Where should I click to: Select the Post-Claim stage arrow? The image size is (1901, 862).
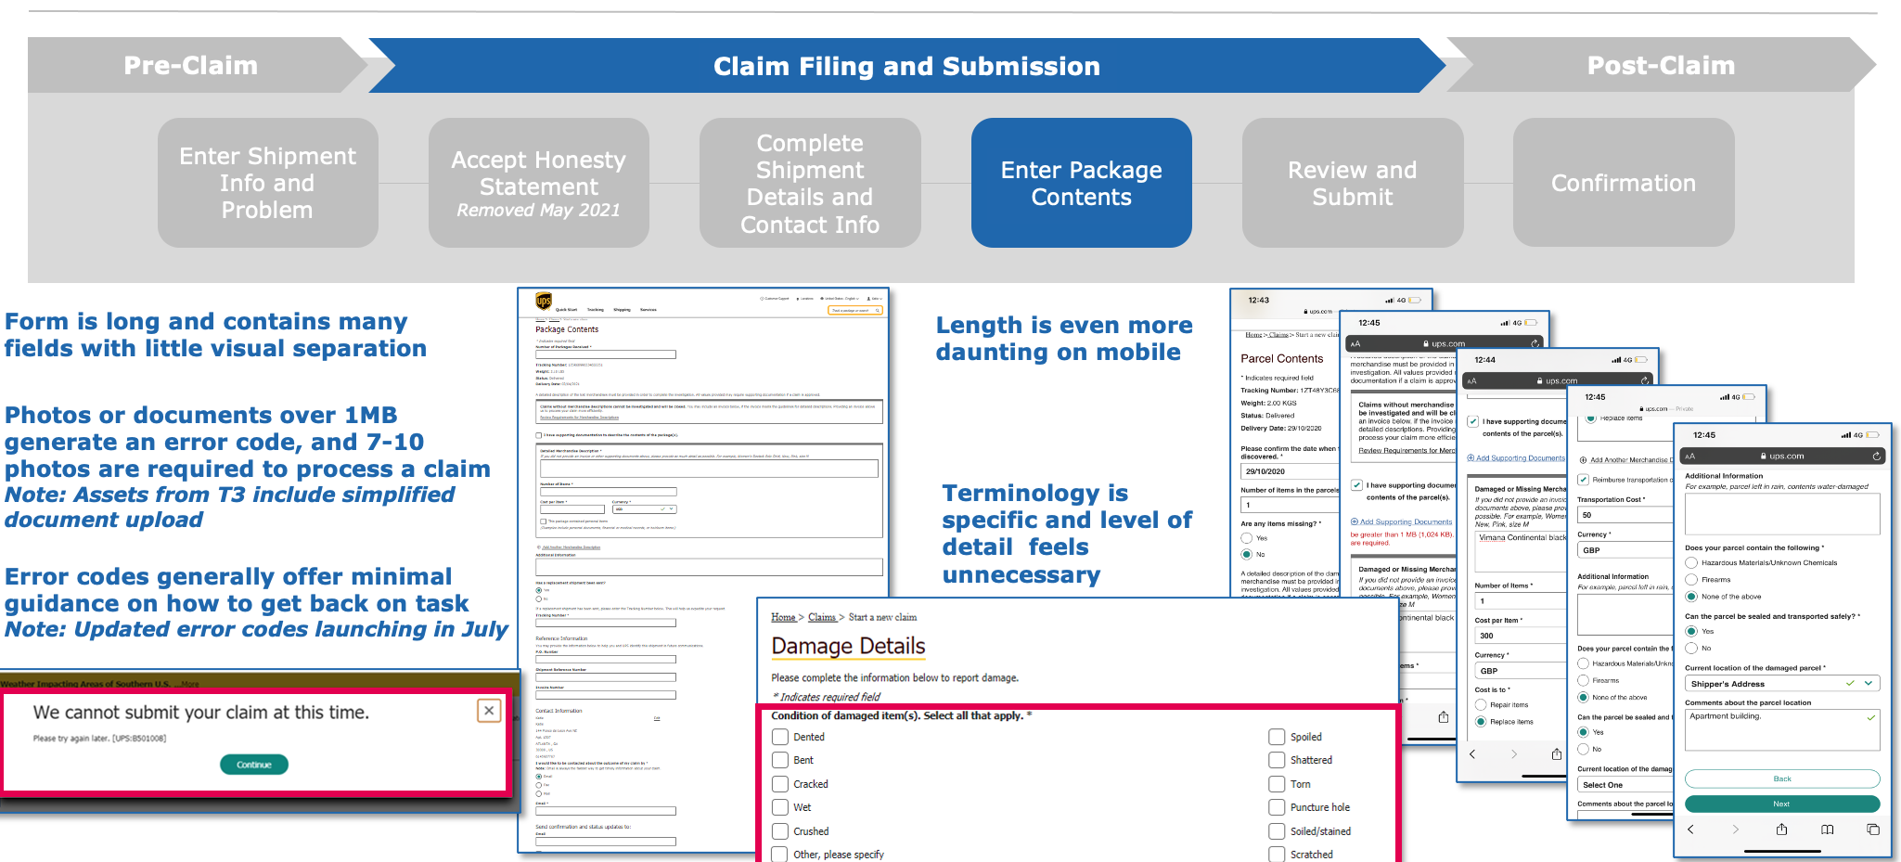point(1661,65)
